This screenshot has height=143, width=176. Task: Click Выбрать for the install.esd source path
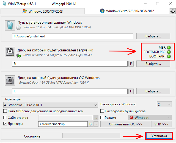(x=153, y=36)
